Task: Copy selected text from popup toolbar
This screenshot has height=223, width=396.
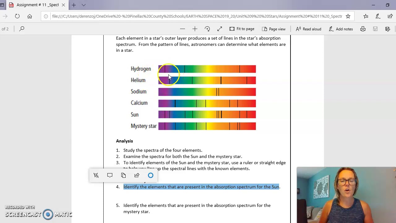Action: tap(123, 175)
